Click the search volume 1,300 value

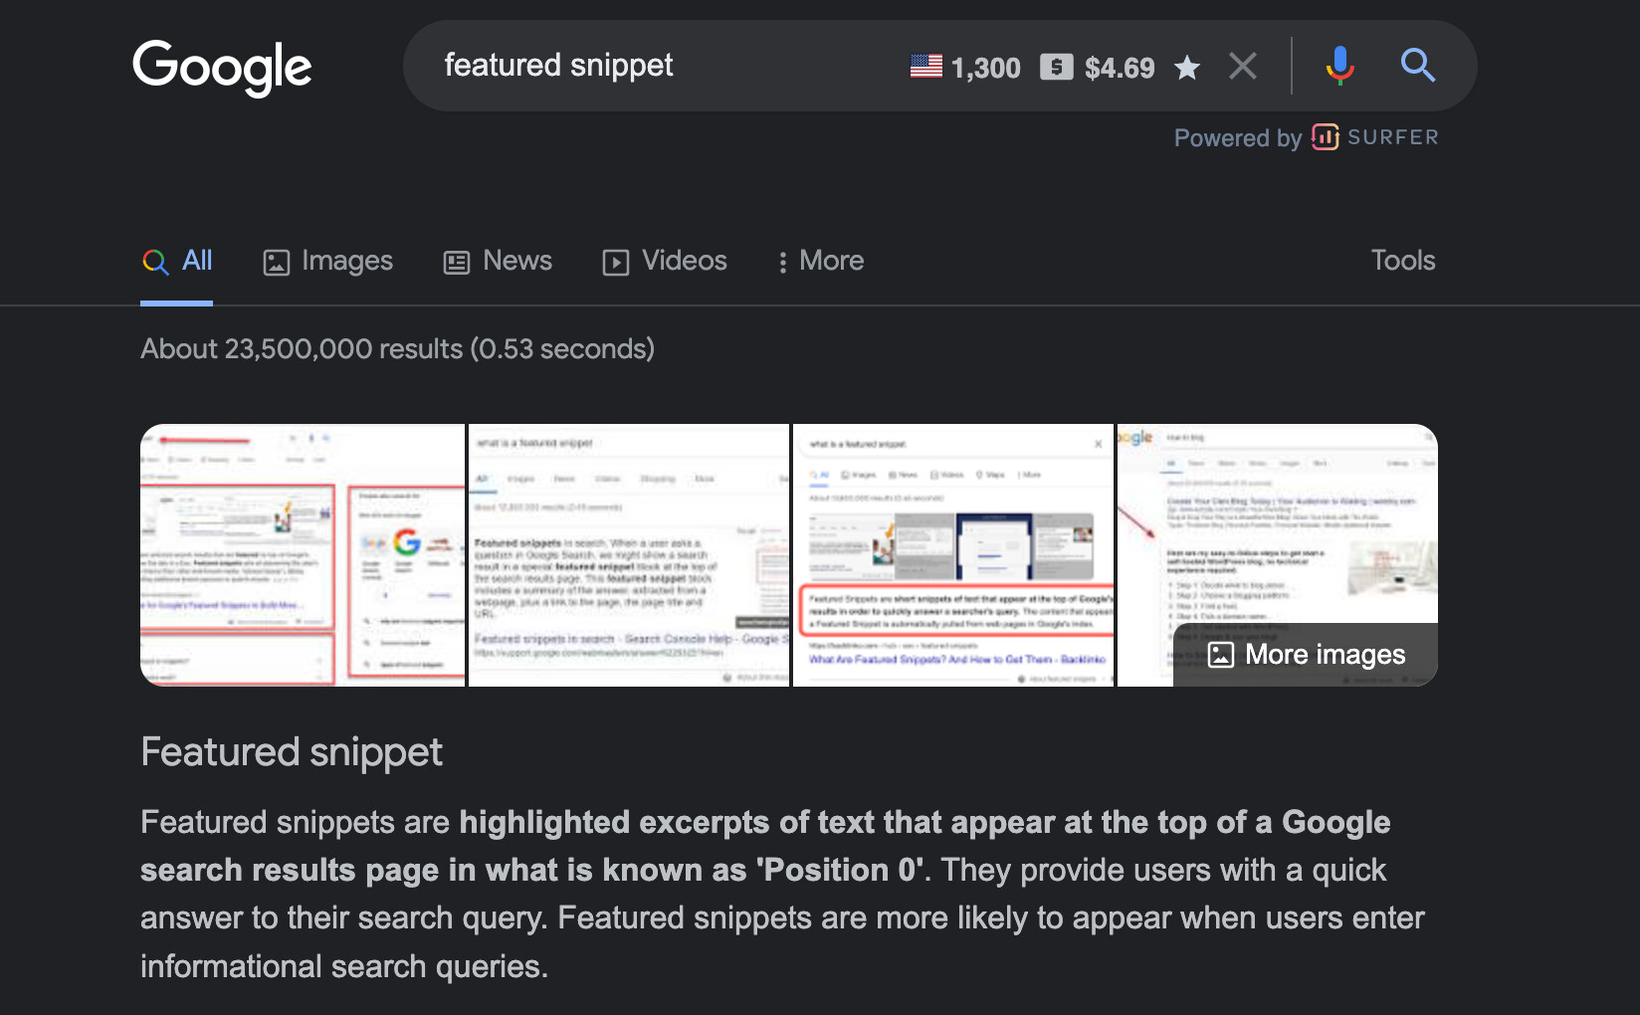pos(985,68)
